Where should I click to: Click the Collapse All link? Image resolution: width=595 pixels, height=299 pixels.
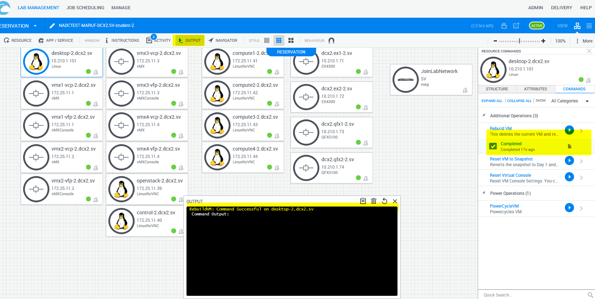point(519,101)
